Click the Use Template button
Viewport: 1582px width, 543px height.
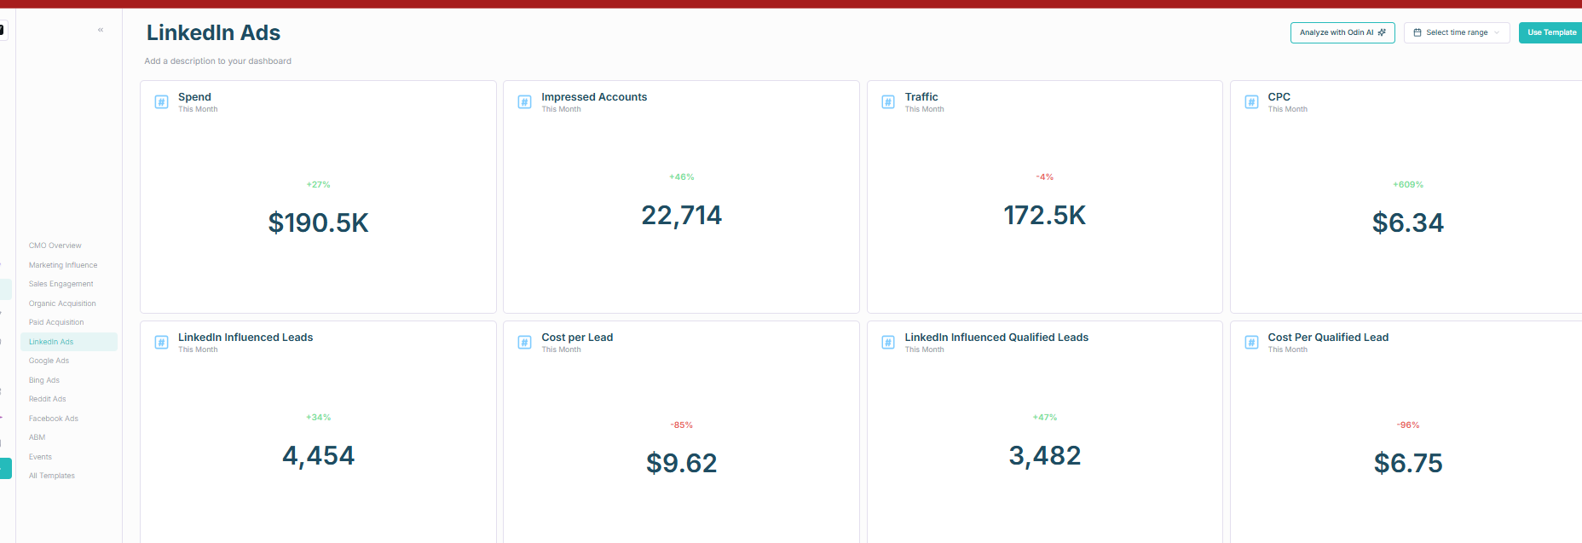(1551, 32)
